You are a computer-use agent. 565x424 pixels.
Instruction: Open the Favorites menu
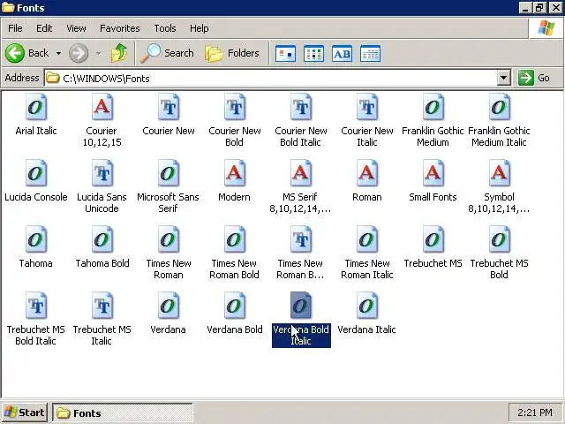[120, 28]
